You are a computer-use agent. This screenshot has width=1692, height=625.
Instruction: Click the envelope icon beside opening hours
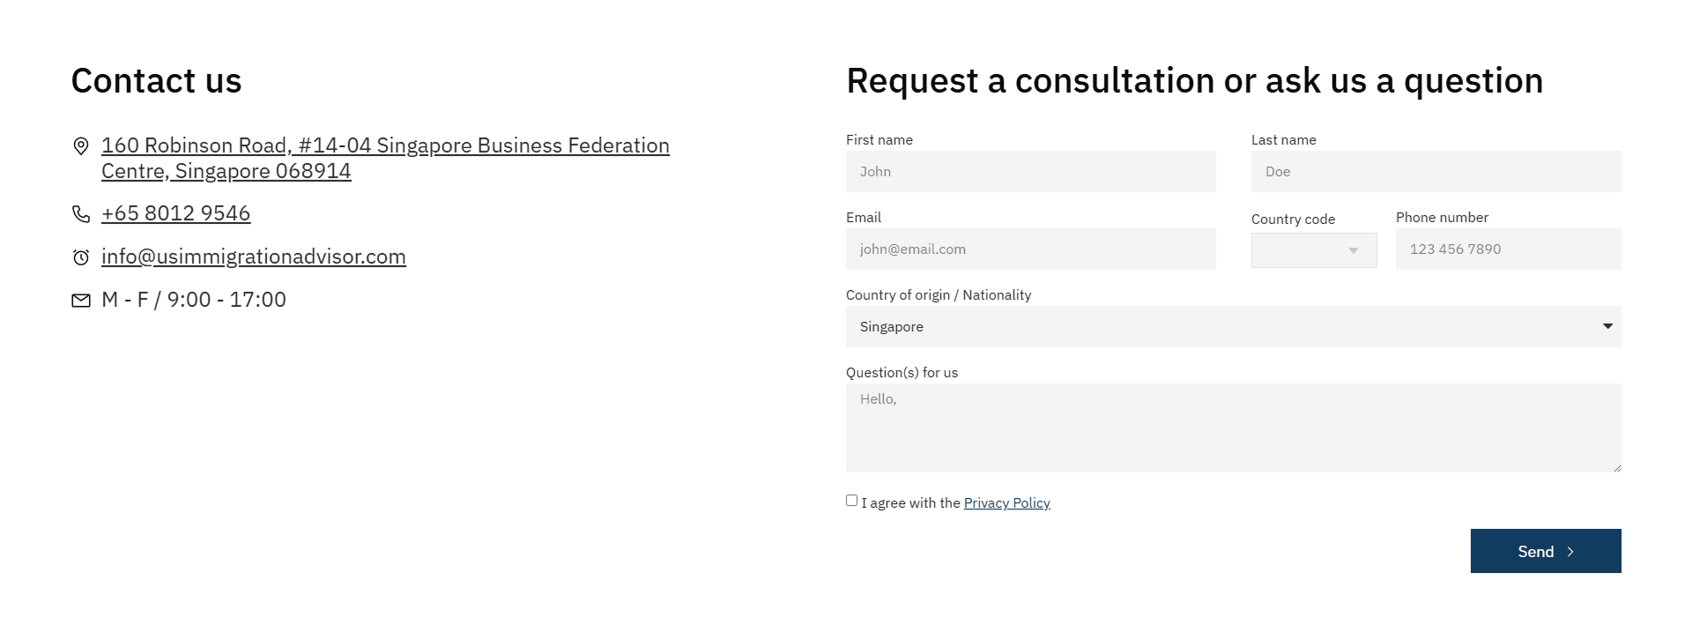[x=80, y=301]
